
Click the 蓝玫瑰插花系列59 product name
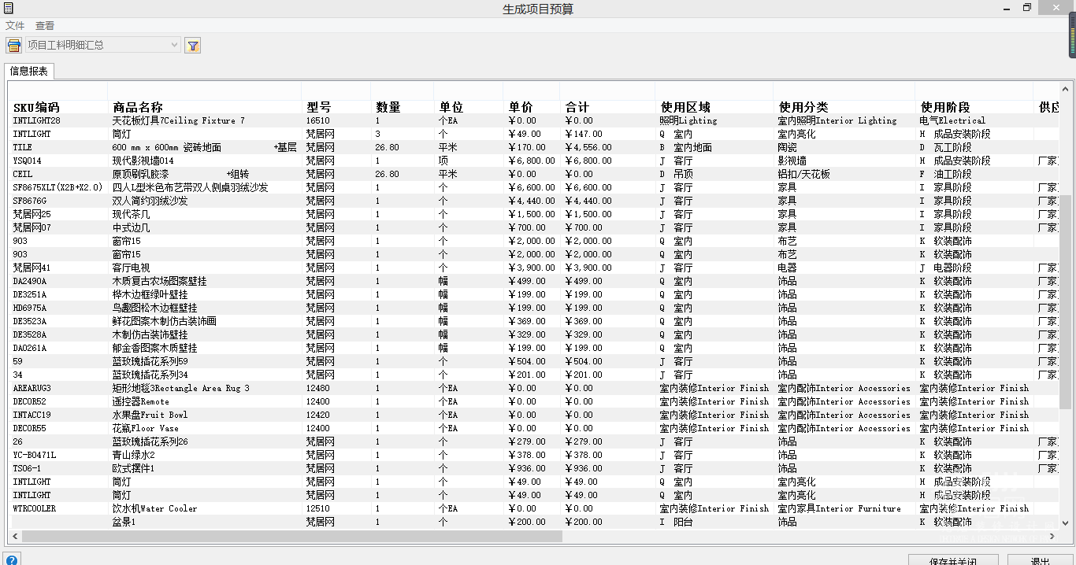tap(150, 361)
